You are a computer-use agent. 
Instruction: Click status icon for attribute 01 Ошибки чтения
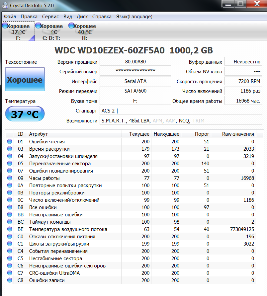click(x=10, y=141)
